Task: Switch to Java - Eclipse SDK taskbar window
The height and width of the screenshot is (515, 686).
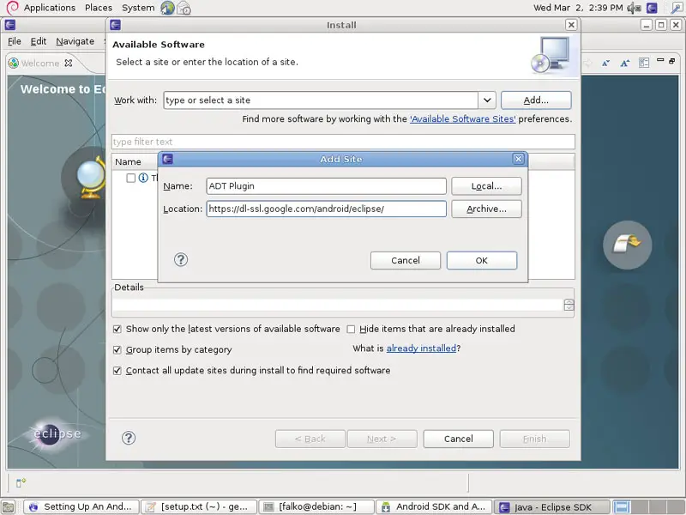Action: pyautogui.click(x=552, y=506)
